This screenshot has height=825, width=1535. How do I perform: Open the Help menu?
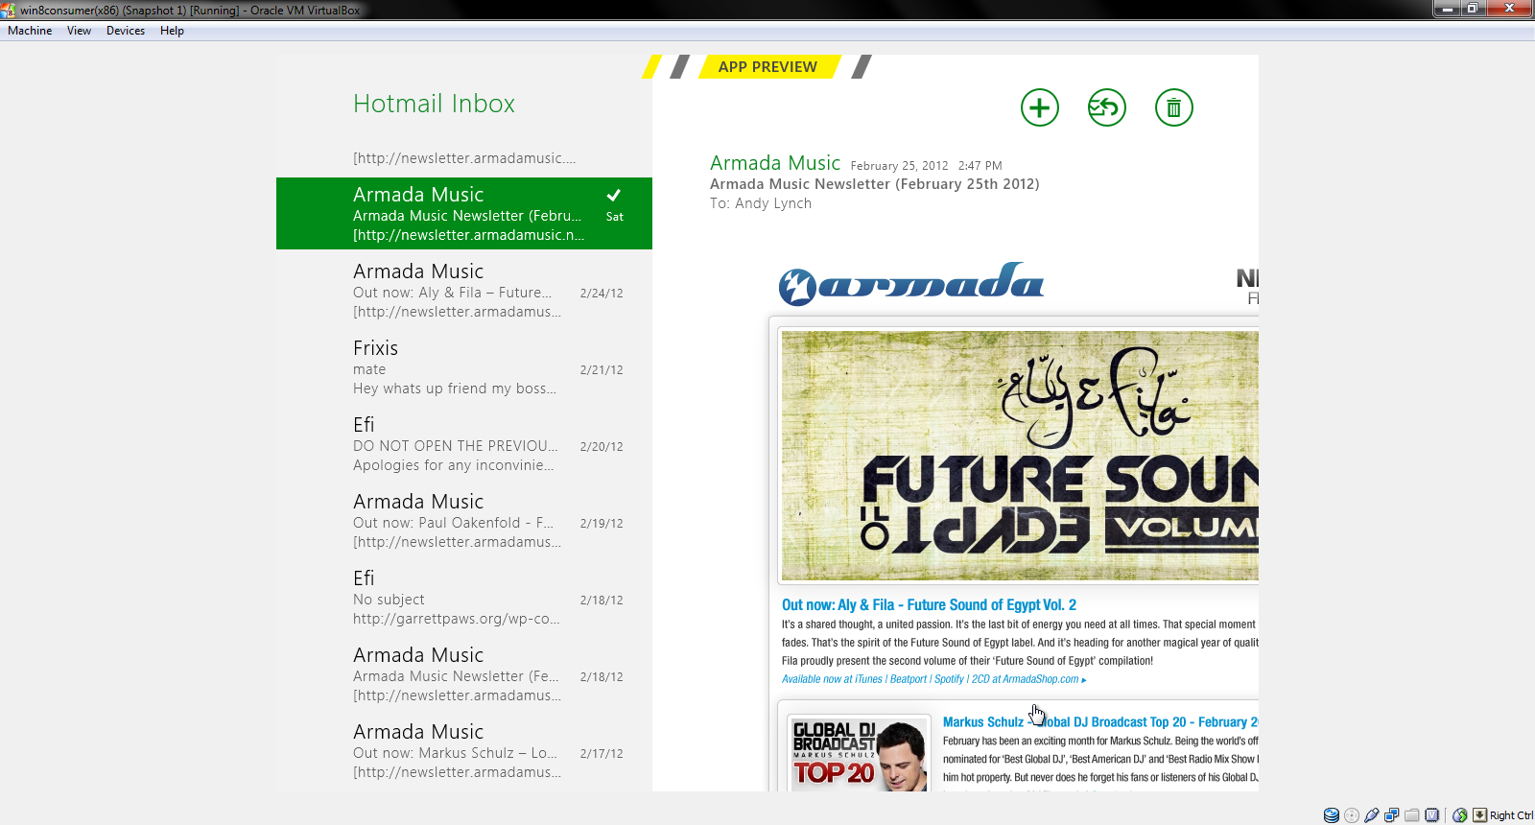coord(172,31)
